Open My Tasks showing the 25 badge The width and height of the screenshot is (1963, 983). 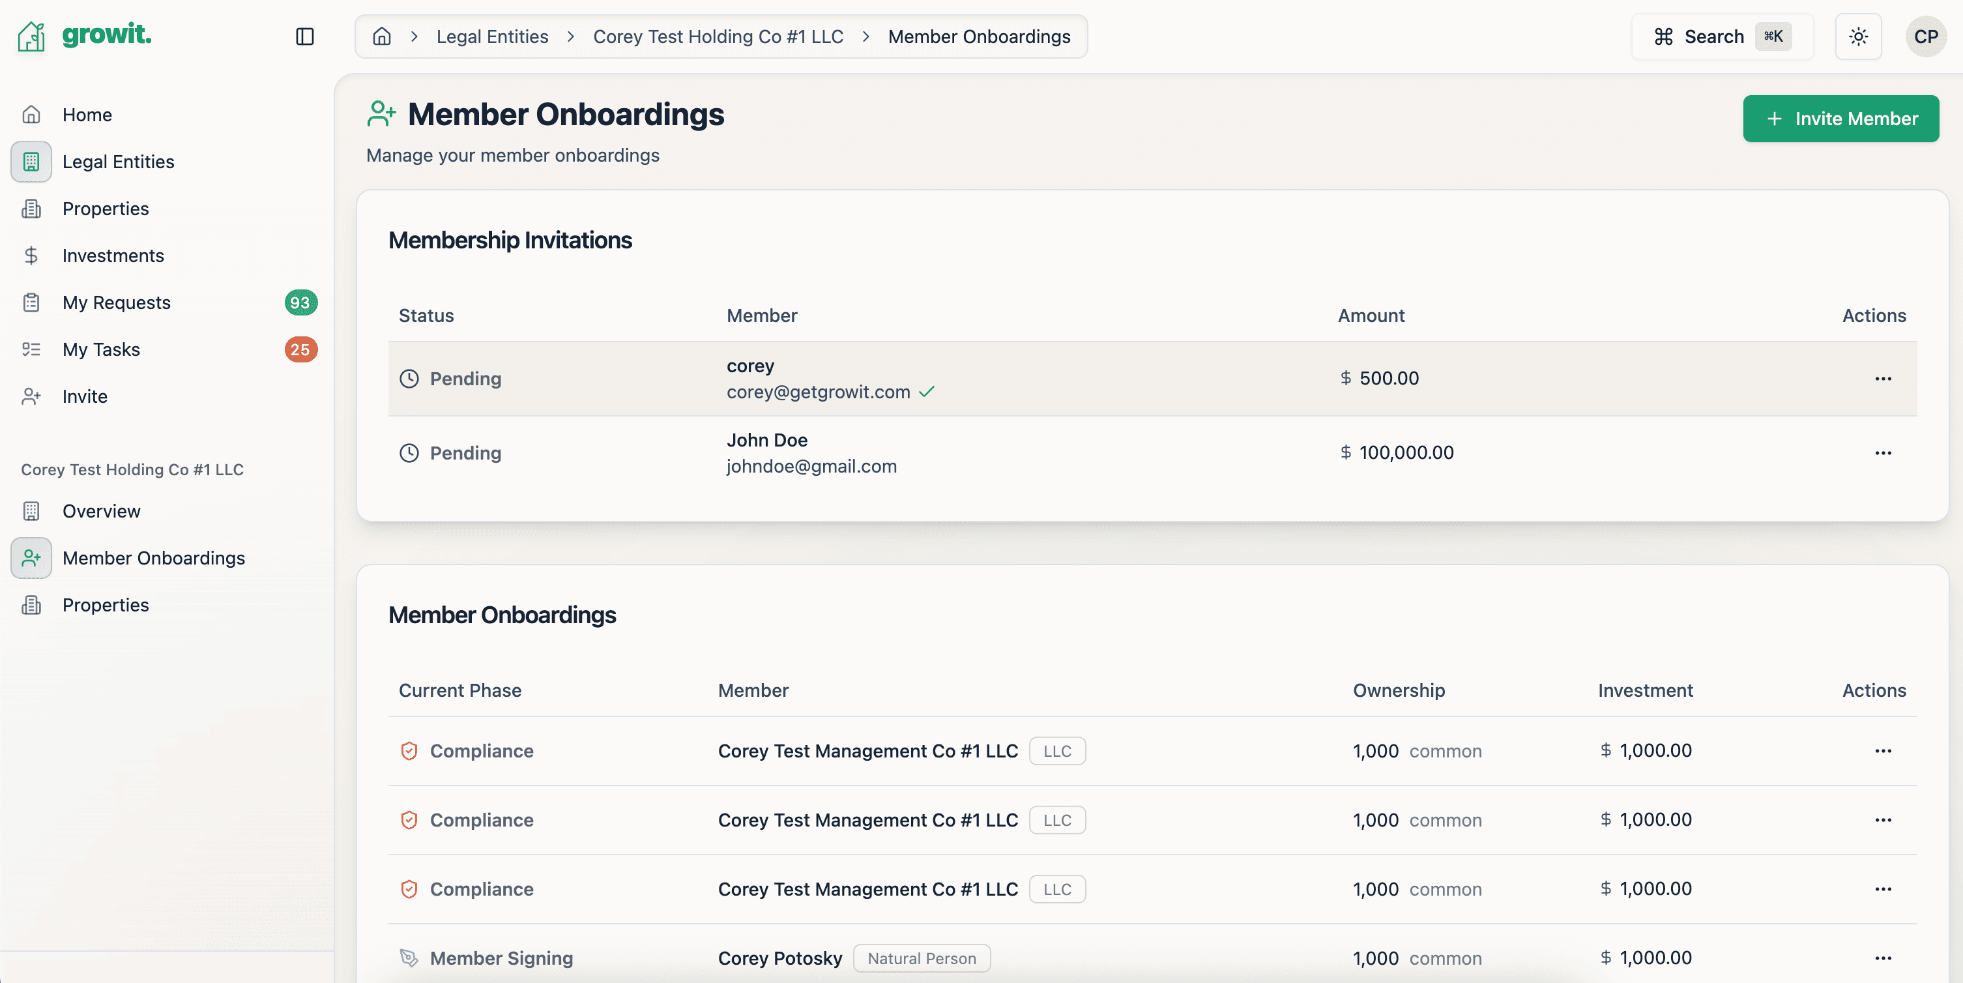click(103, 349)
